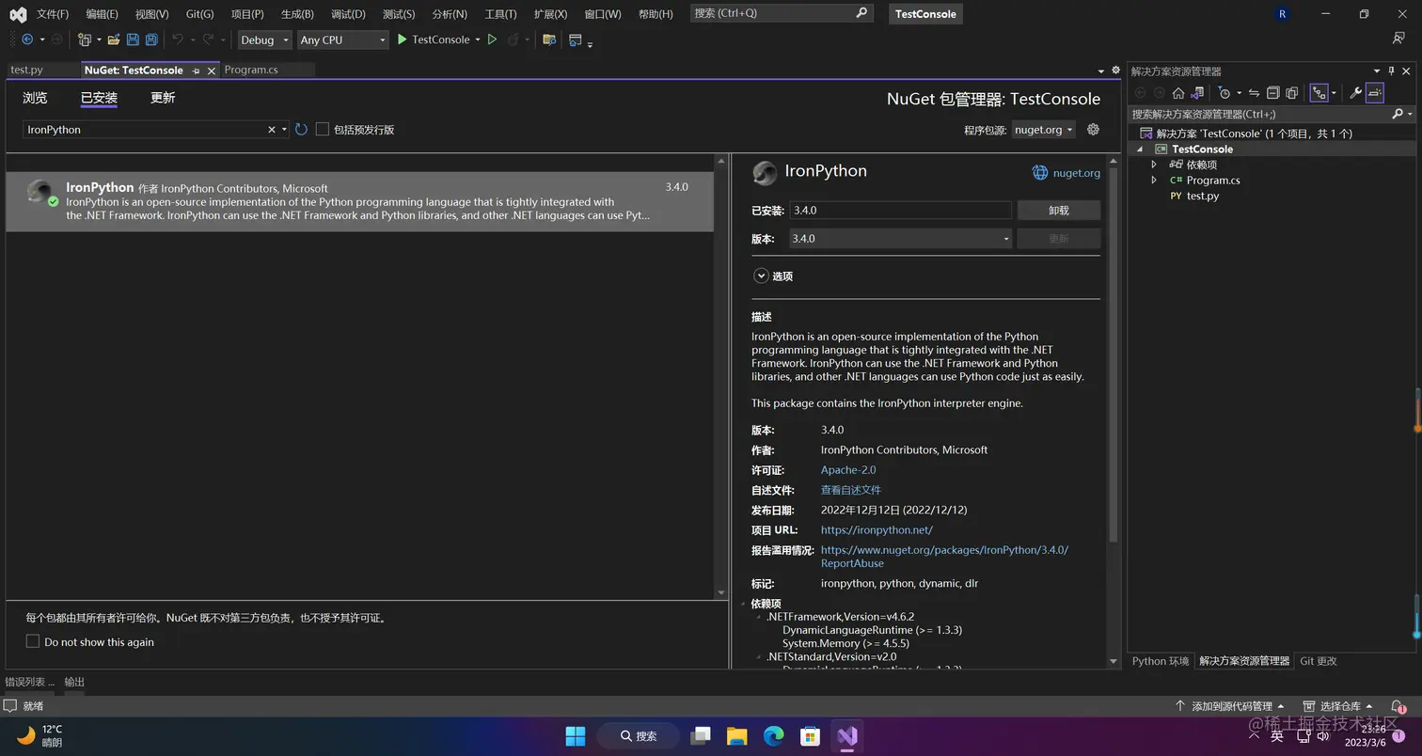Switch to the Git 更改 panel tab
The height and width of the screenshot is (756, 1422).
click(x=1318, y=661)
